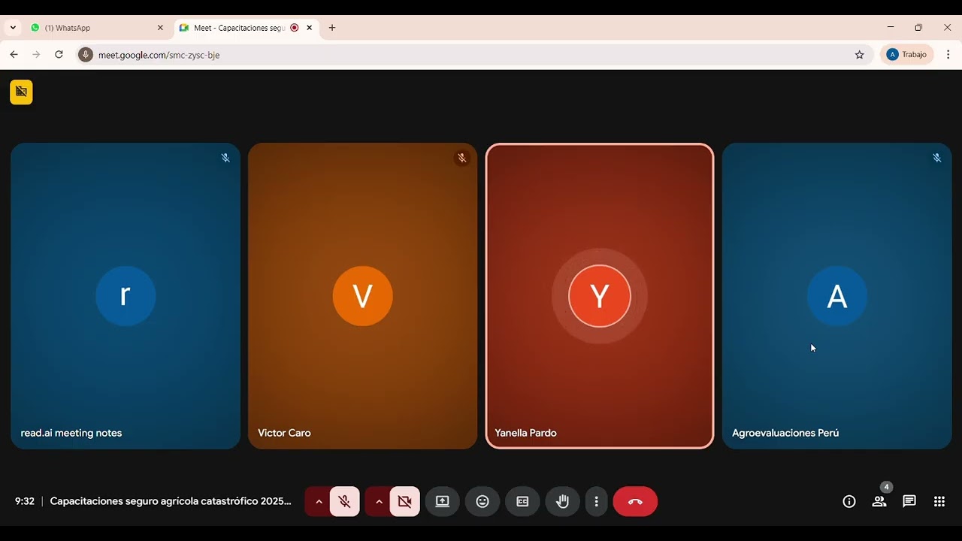Leave the call with red hang-up button
This screenshot has height=541, width=962.
pos(635,501)
